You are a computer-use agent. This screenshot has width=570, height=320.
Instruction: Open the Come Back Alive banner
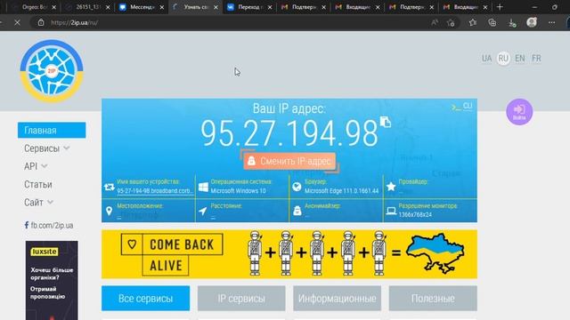point(289,254)
